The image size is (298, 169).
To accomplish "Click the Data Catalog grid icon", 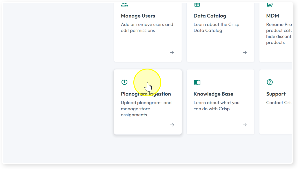I will (197, 5).
